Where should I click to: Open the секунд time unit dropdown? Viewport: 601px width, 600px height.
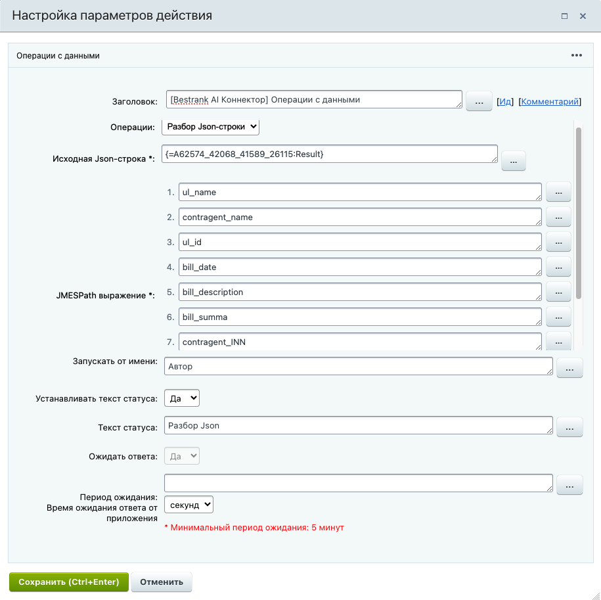click(x=189, y=505)
